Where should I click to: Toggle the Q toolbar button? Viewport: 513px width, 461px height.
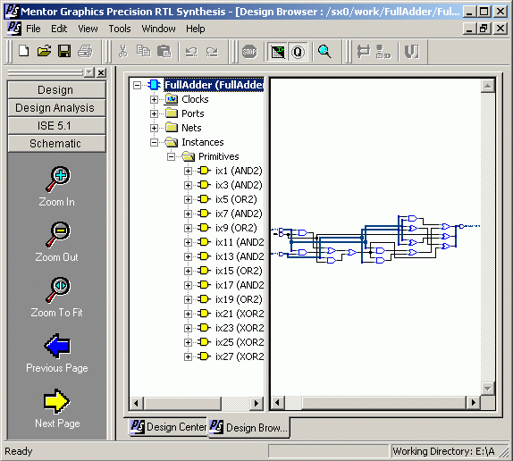click(298, 52)
